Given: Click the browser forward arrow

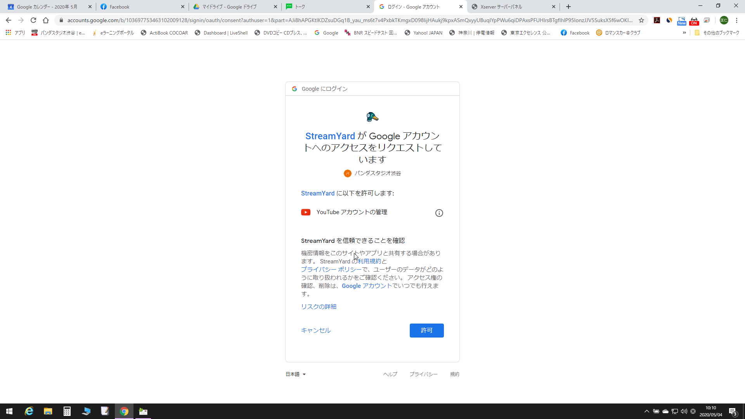Looking at the screenshot, I should point(21,20).
